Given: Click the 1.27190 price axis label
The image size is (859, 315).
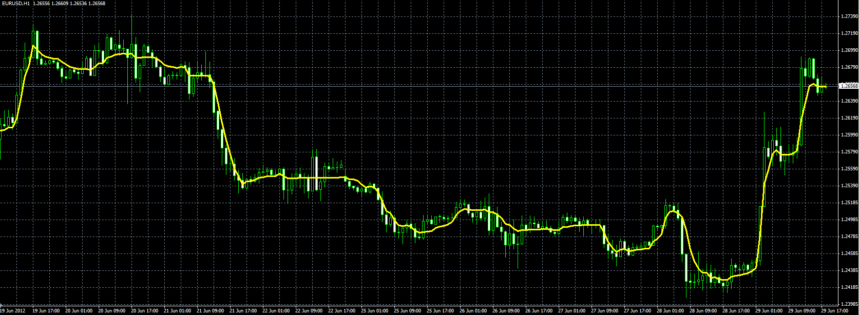Looking at the screenshot, I should (850, 33).
